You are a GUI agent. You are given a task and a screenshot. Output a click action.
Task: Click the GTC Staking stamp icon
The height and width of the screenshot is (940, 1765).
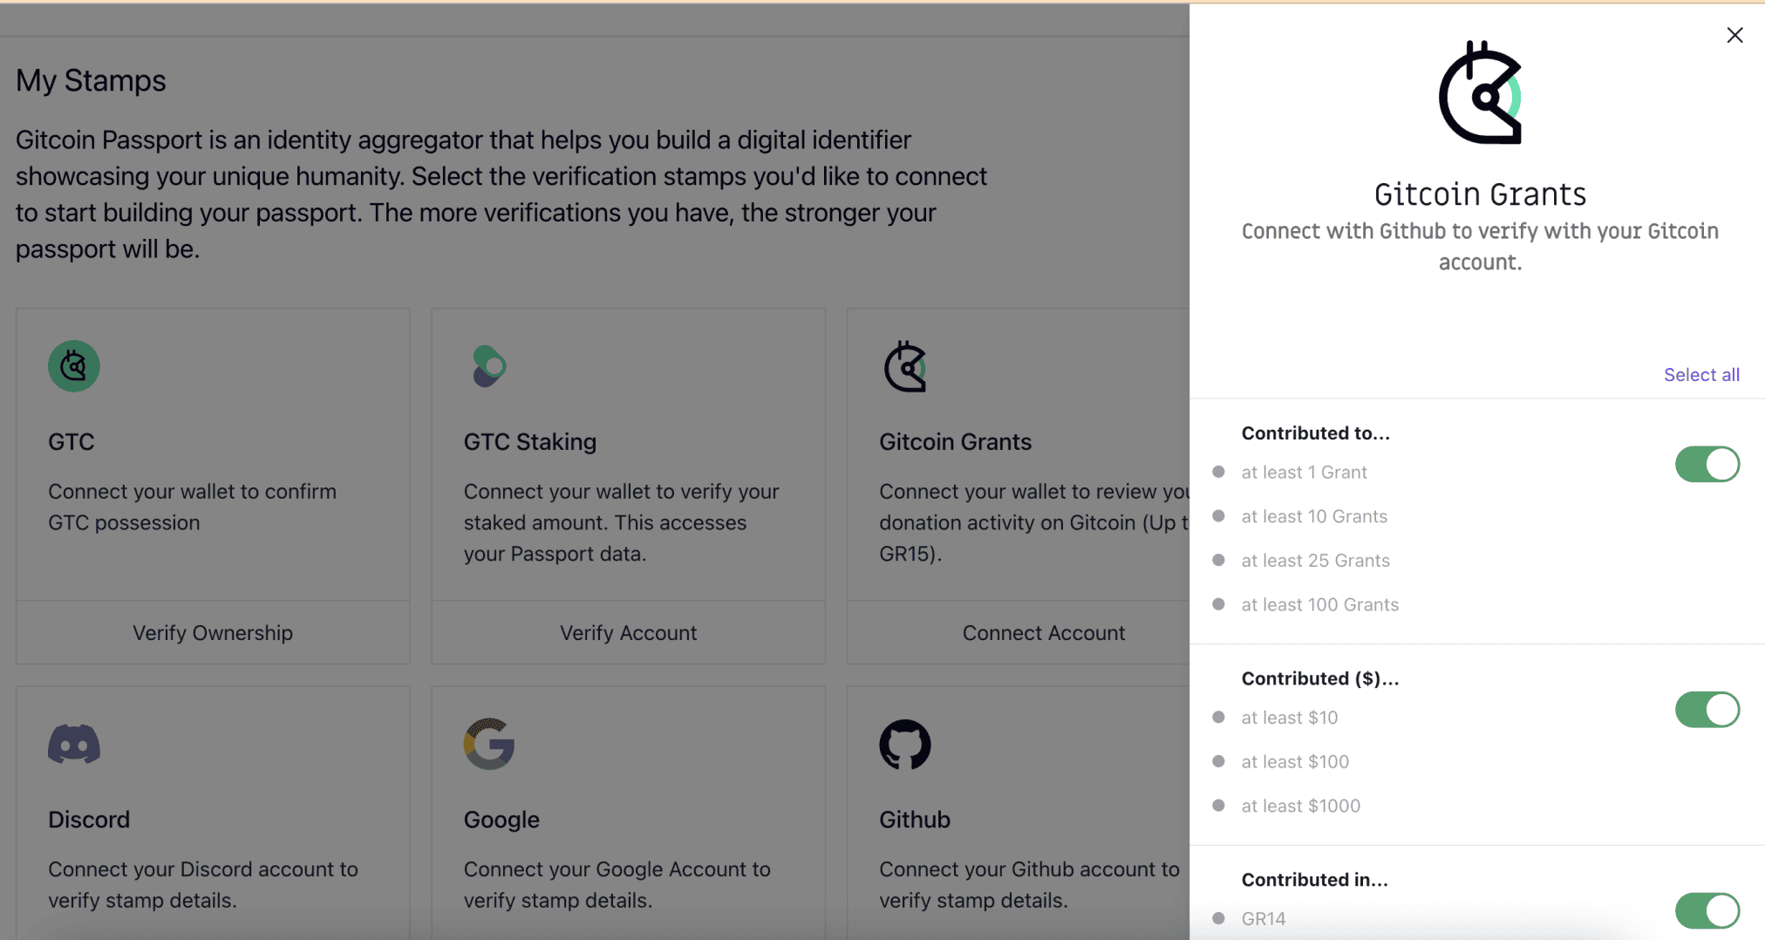[x=489, y=366]
